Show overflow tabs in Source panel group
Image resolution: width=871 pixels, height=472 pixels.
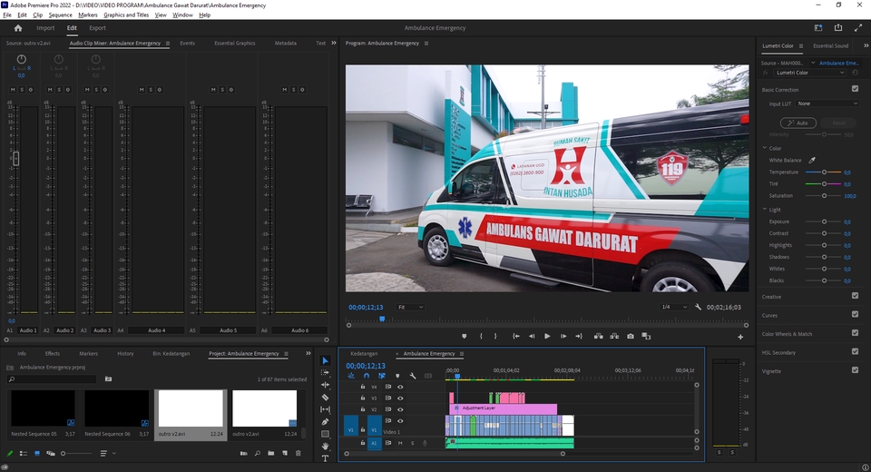point(334,43)
